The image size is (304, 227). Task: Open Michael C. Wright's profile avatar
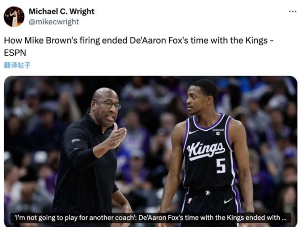14,17
